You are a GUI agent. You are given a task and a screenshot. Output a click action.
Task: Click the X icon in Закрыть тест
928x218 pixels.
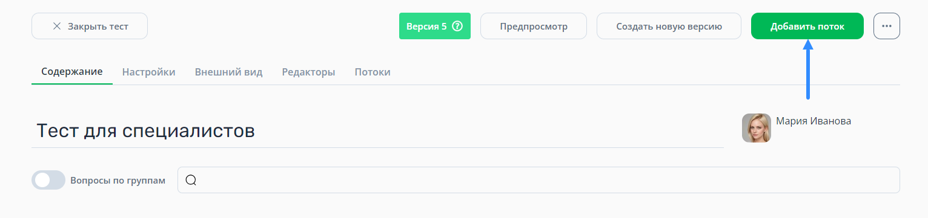pos(57,26)
